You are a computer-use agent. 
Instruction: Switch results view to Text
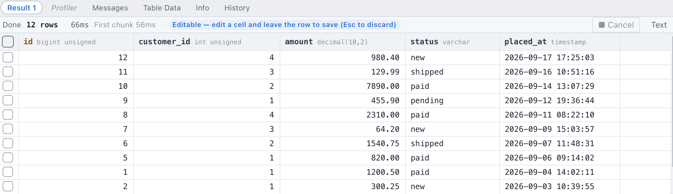tap(659, 25)
